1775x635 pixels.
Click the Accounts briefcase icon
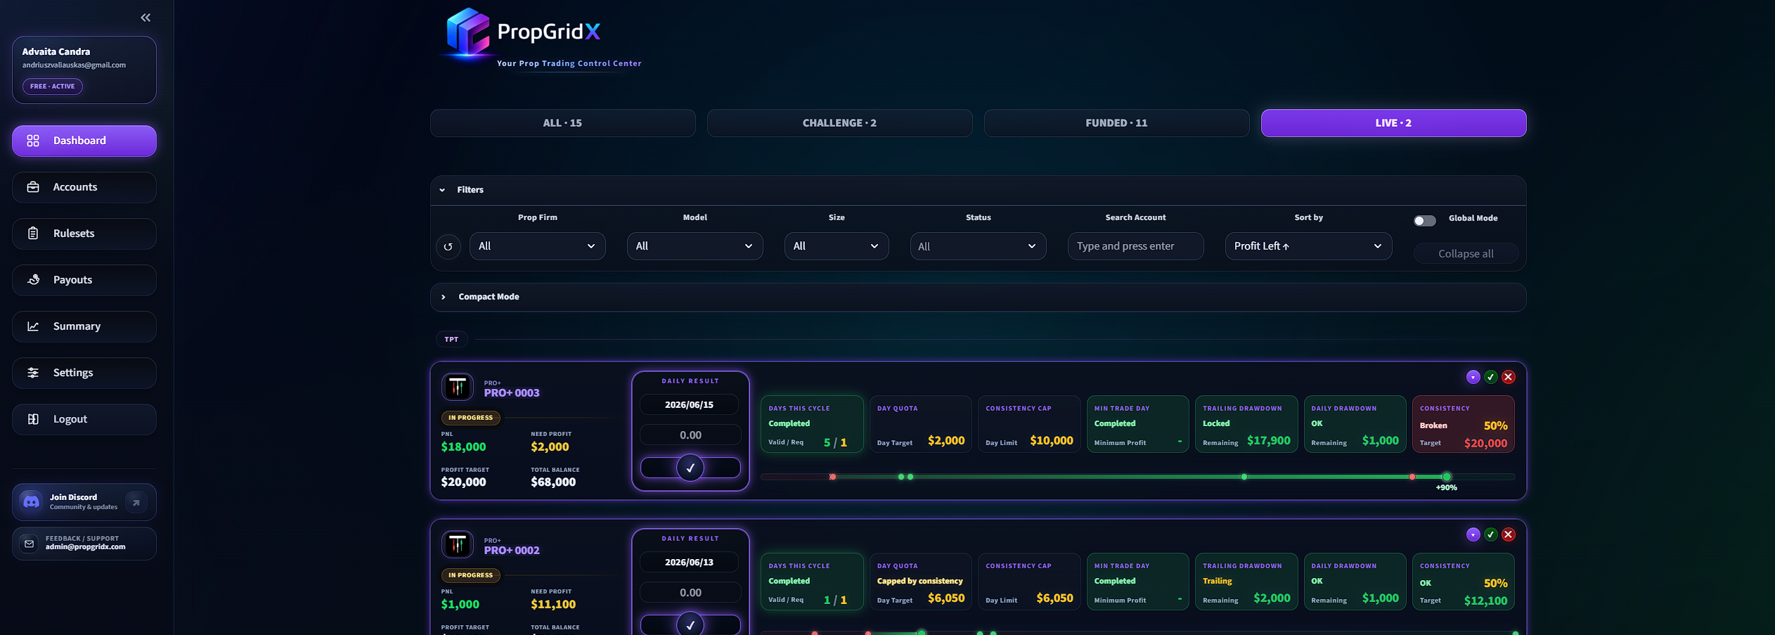pos(33,187)
